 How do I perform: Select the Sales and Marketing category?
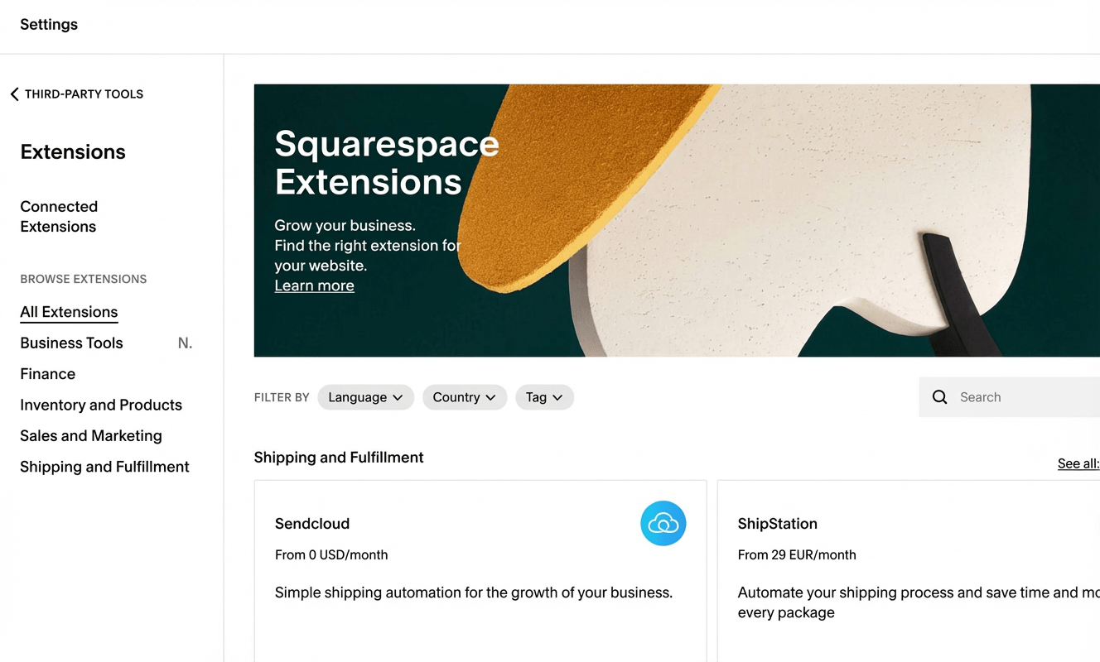(90, 435)
